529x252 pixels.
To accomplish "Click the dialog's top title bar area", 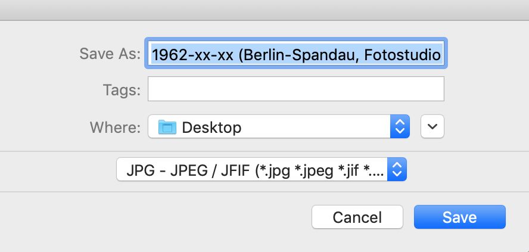I will (x=264, y=10).
